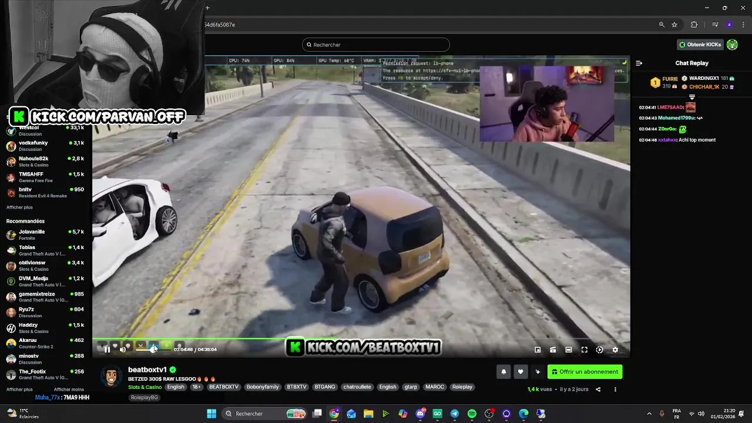Click the taskbar Rechercher search box
The width and height of the screenshot is (752, 423).
pyautogui.click(x=264, y=414)
